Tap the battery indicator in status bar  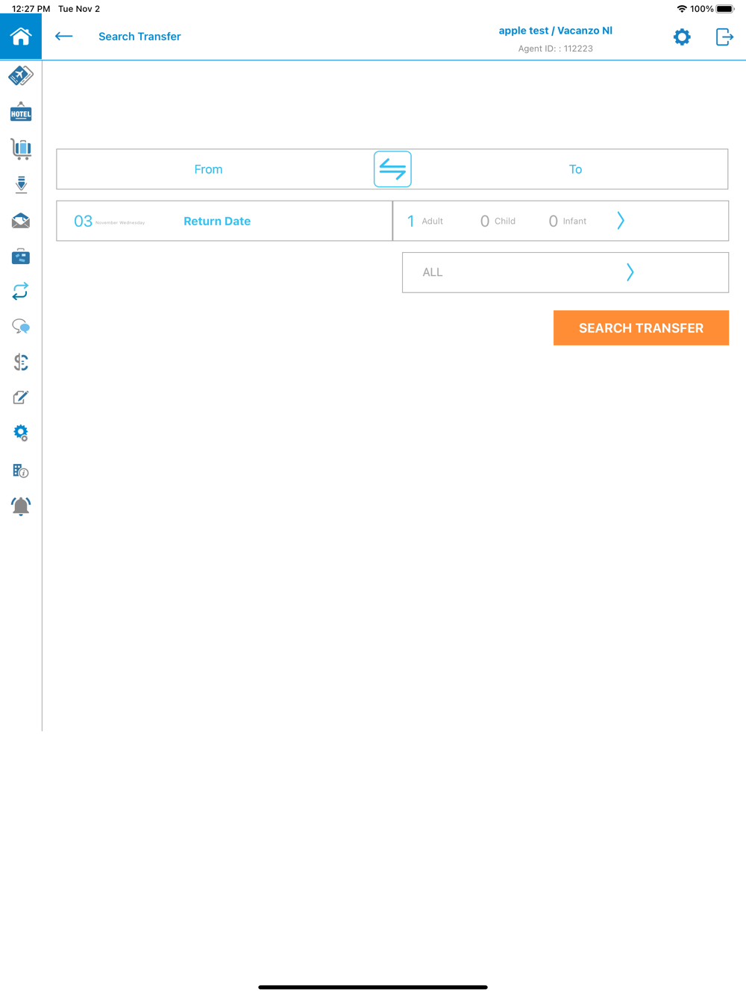tap(725, 9)
